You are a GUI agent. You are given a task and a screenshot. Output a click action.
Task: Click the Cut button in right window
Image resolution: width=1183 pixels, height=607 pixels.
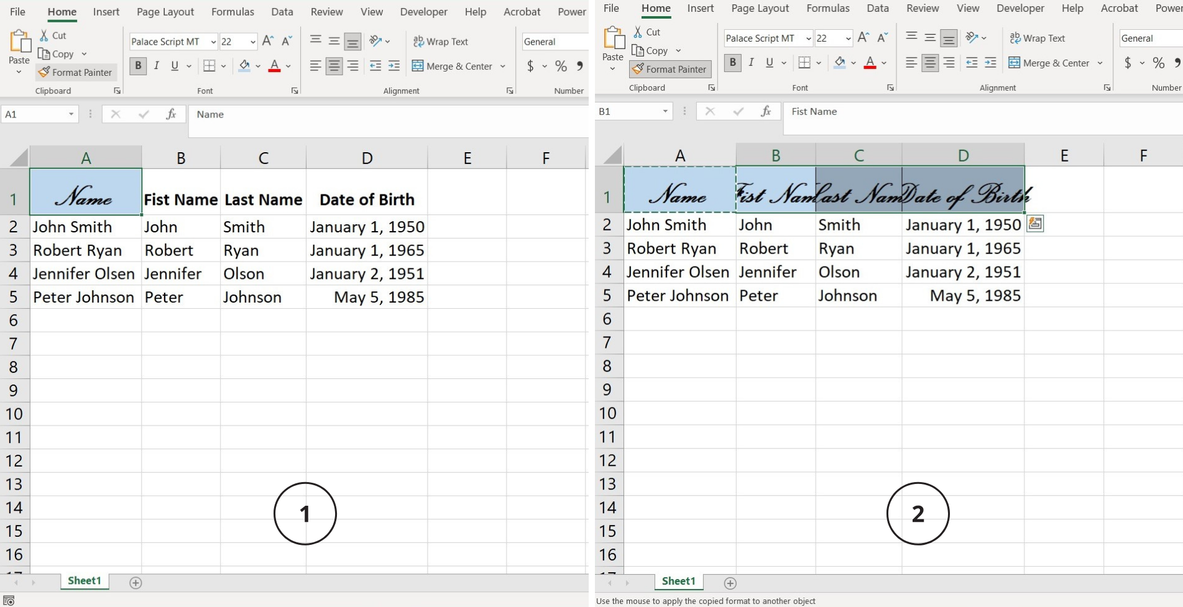pyautogui.click(x=647, y=32)
